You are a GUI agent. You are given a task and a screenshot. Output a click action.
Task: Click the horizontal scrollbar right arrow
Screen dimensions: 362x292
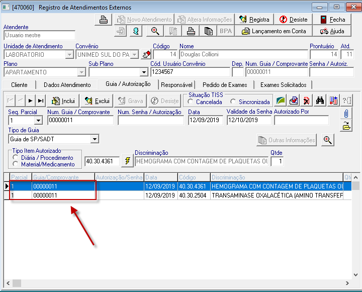(347, 283)
